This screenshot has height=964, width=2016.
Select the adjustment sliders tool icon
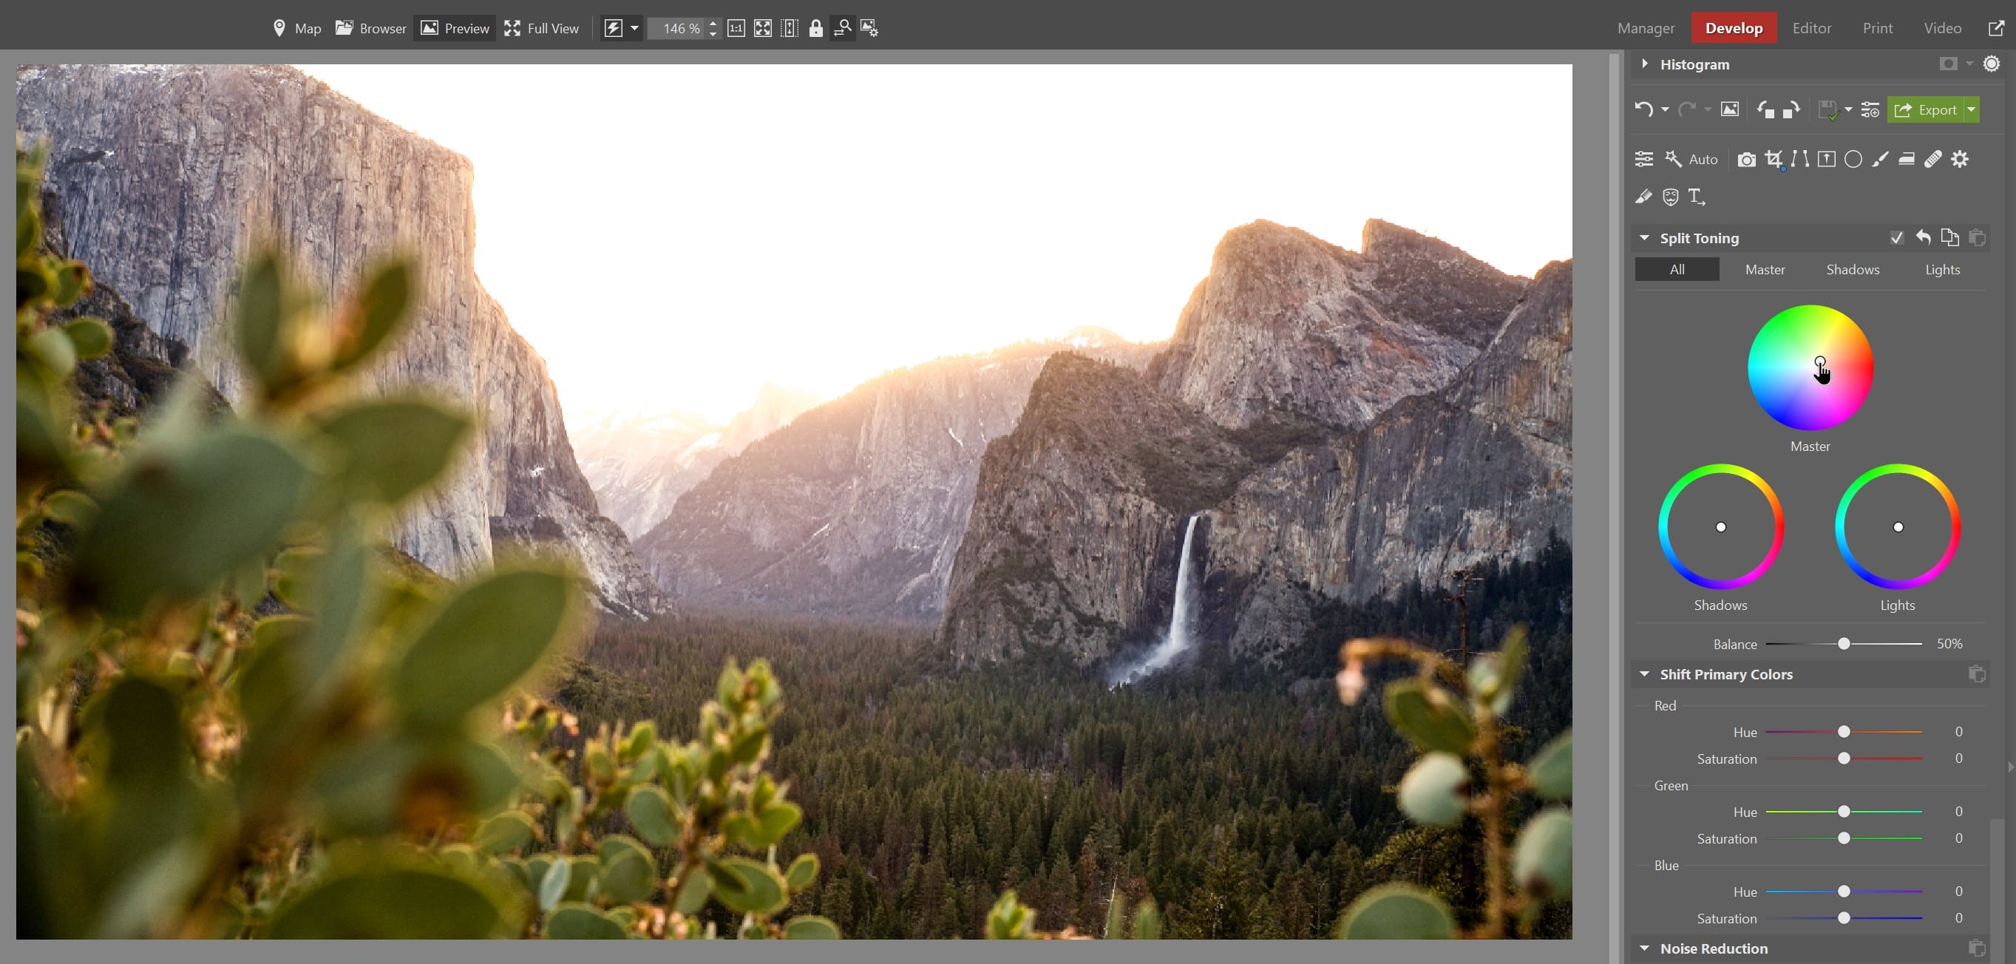tap(1643, 159)
